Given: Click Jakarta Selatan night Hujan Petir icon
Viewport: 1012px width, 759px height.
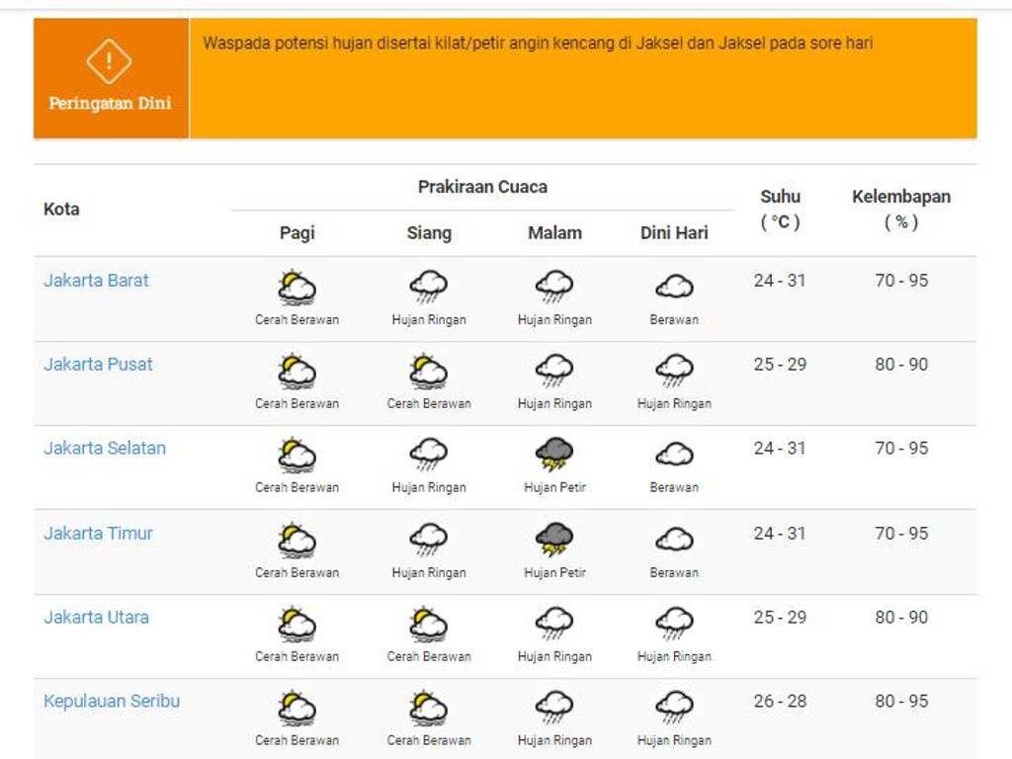Looking at the screenshot, I should pyautogui.click(x=554, y=456).
